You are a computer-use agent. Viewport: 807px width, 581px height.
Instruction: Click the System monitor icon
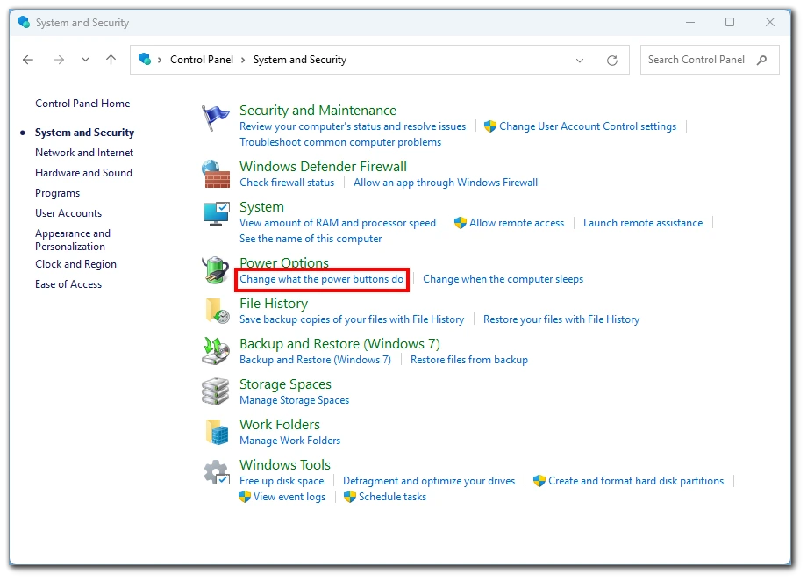pyautogui.click(x=216, y=214)
